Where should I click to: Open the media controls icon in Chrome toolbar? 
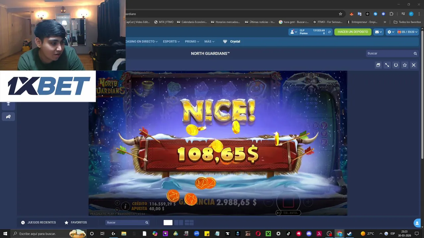point(403,14)
